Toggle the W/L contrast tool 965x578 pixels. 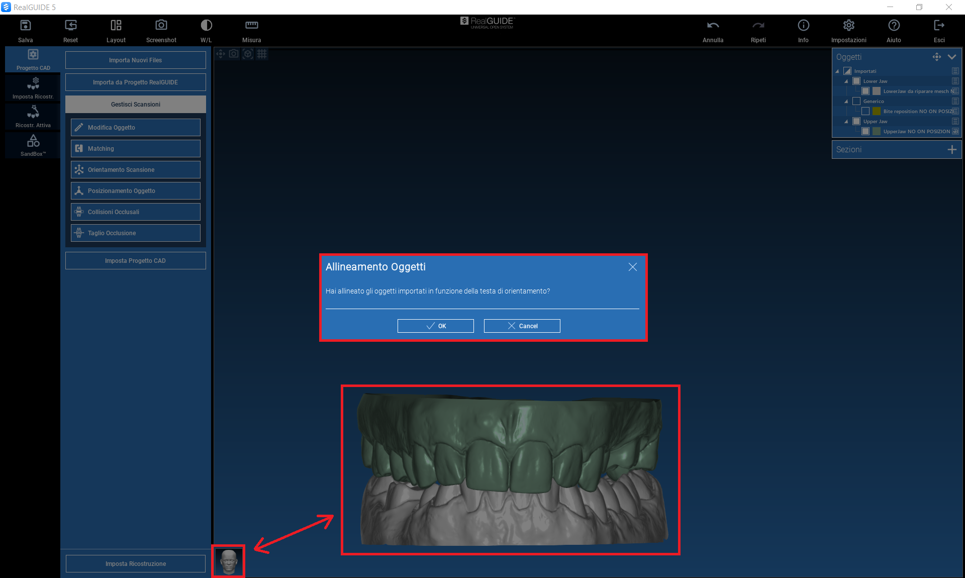pyautogui.click(x=206, y=25)
